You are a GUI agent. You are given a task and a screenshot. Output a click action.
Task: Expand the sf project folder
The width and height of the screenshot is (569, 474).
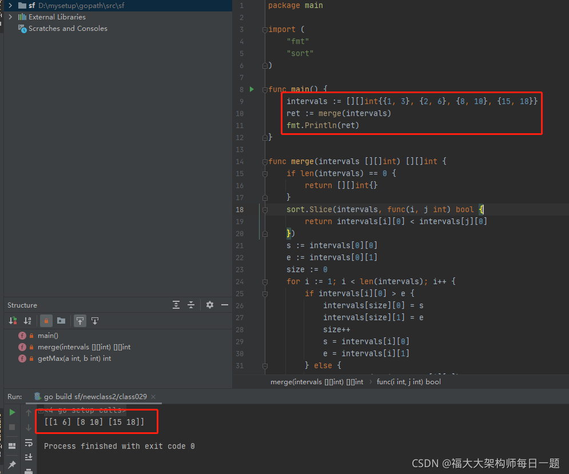(10, 6)
